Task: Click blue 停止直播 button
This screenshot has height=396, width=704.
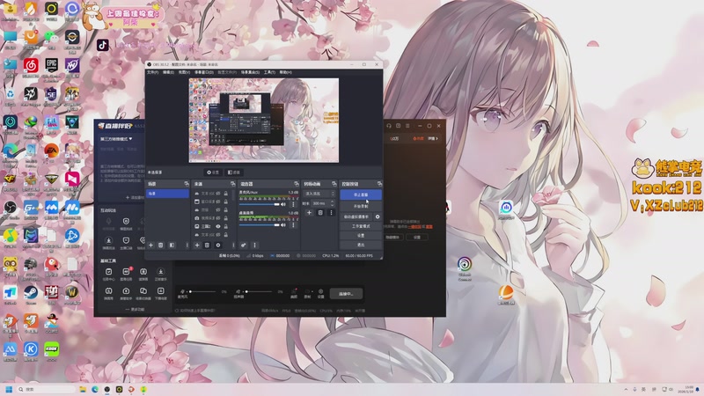Action: point(361,194)
